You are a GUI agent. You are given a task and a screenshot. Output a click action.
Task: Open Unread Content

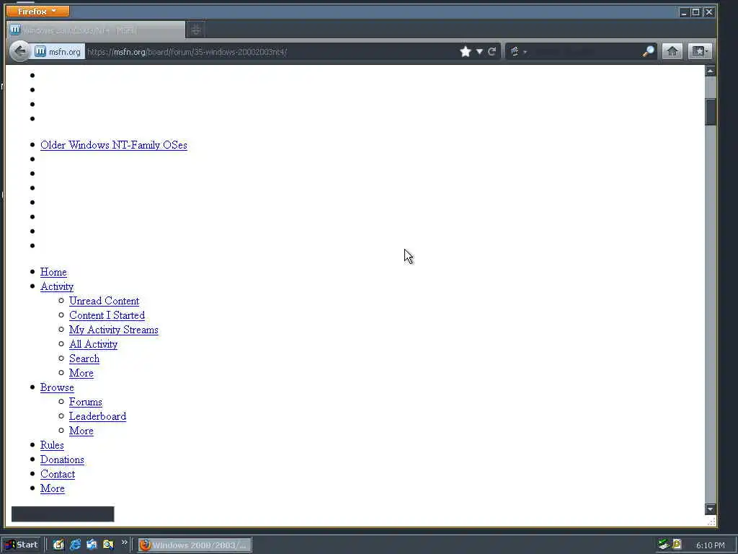coord(104,301)
